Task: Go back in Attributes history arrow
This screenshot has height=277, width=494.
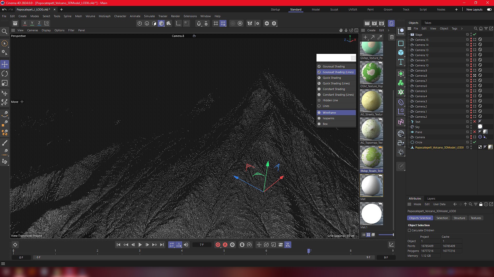Action: tap(455, 204)
